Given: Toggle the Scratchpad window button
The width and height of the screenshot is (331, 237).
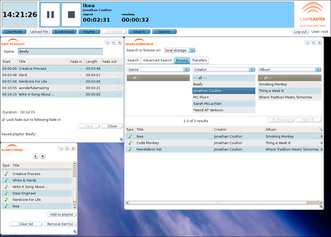Looking at the screenshot, I should coord(64,31).
